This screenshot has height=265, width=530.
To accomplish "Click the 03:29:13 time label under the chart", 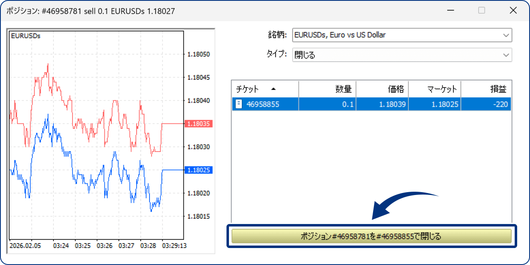I will coord(174,246).
